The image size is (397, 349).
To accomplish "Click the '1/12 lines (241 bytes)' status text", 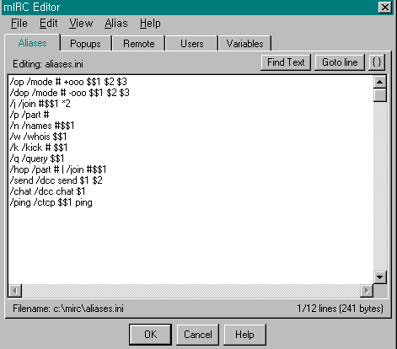I will tap(340, 309).
